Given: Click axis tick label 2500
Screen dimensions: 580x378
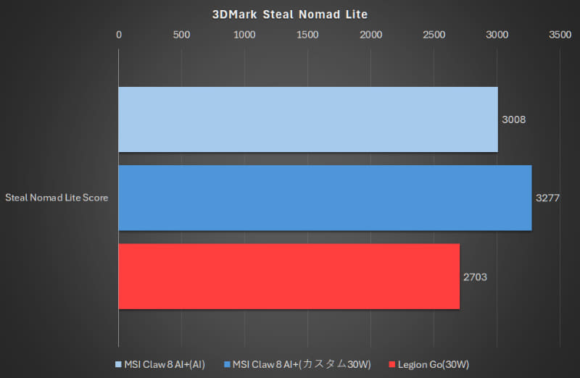Looking at the screenshot, I should [x=434, y=35].
